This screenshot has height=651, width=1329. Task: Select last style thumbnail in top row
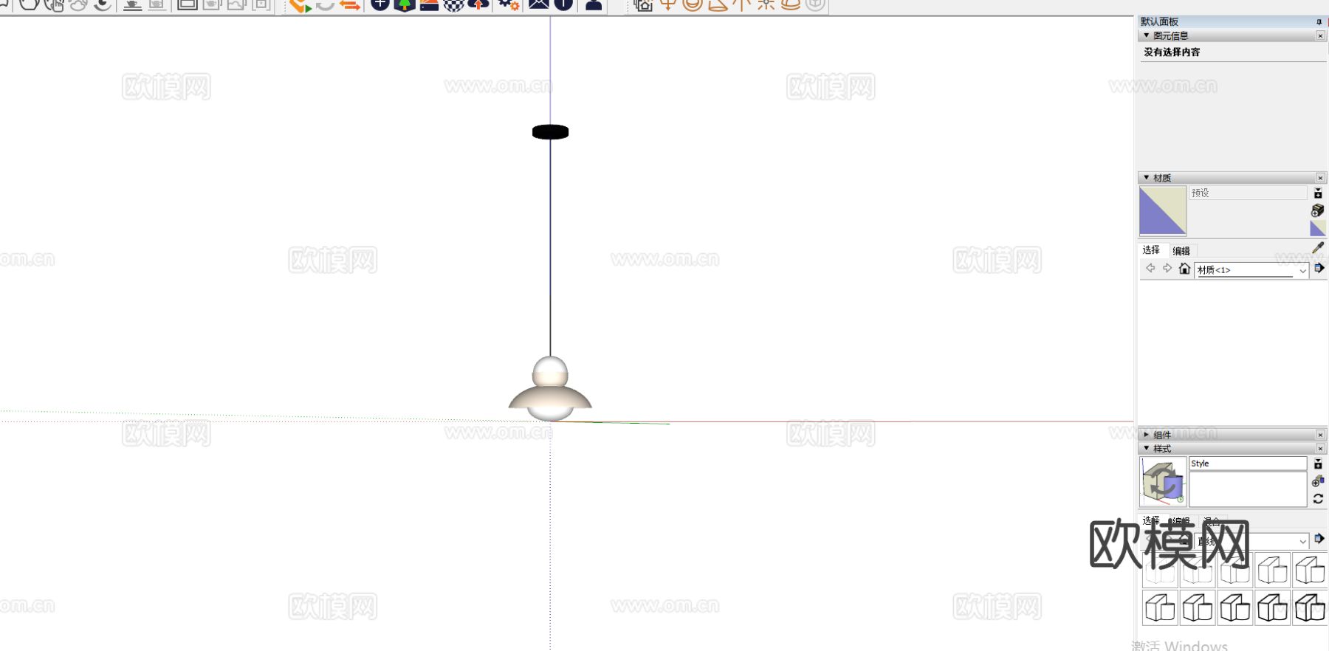pos(1310,570)
